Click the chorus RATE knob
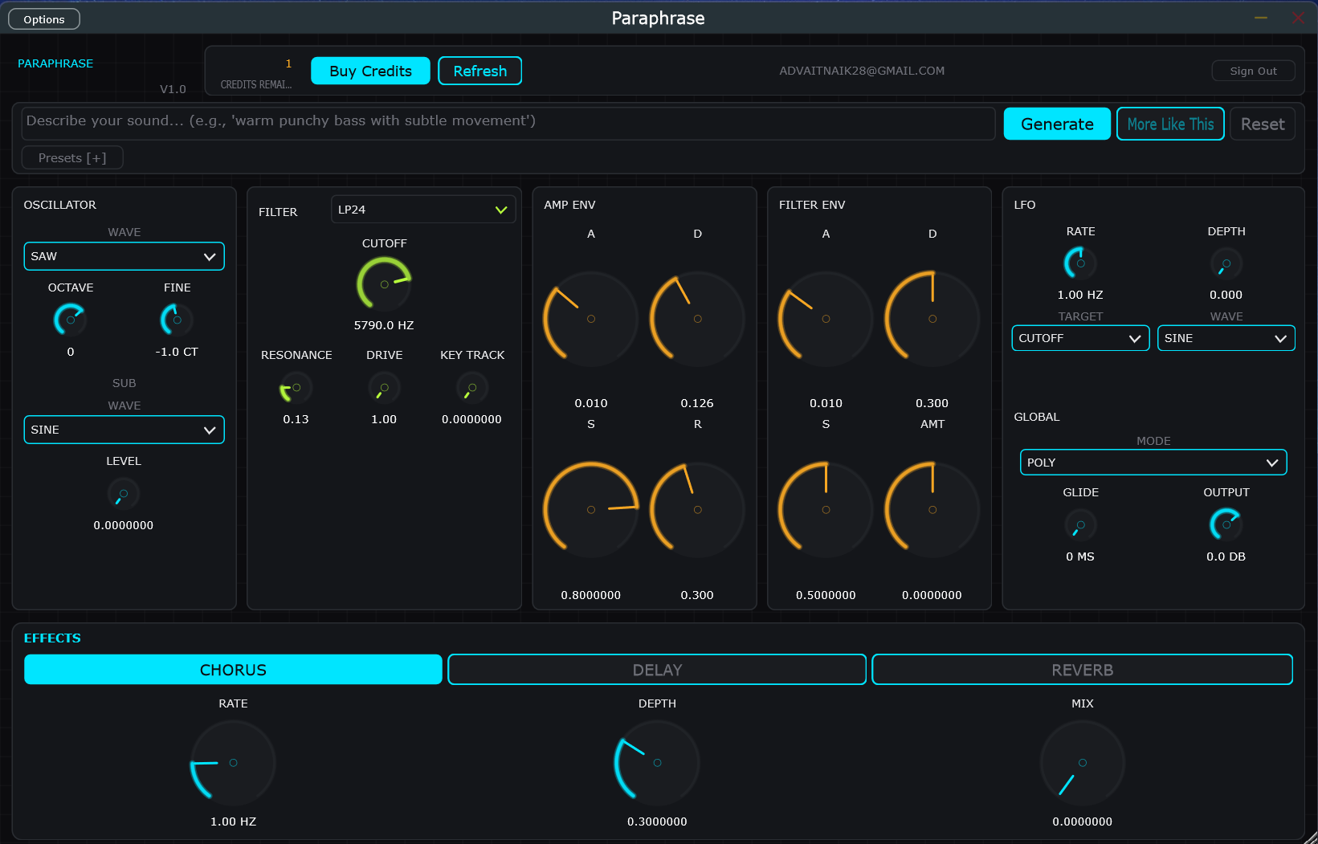1318x844 pixels. (232, 763)
